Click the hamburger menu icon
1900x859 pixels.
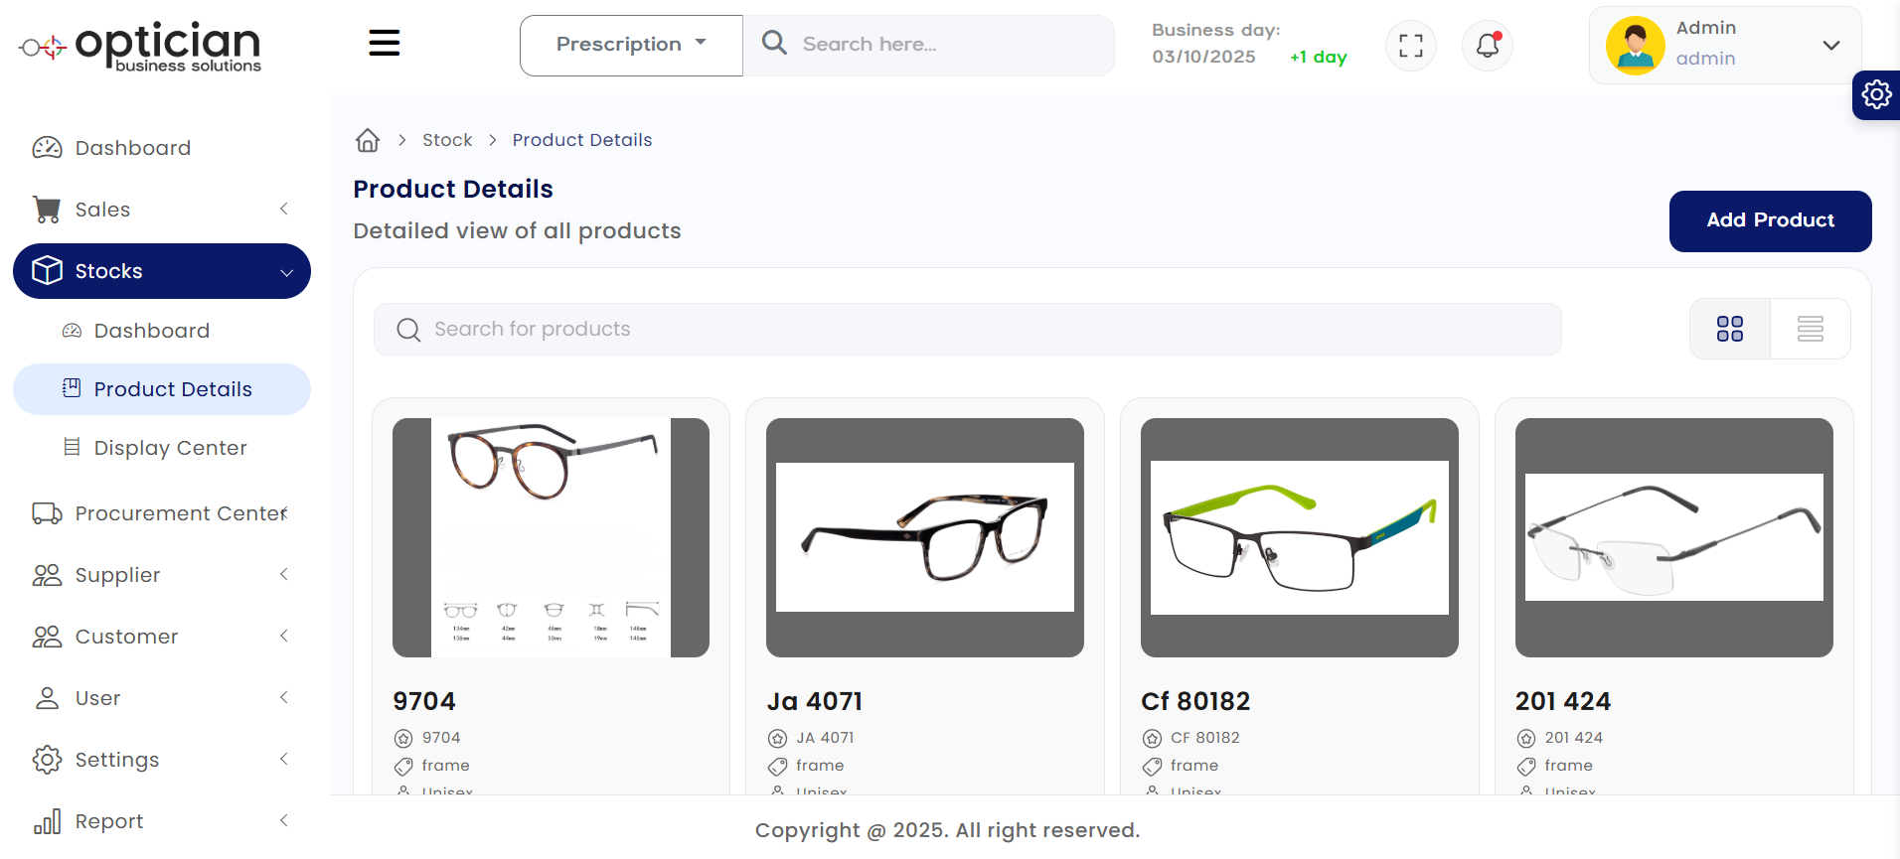coord(384,43)
